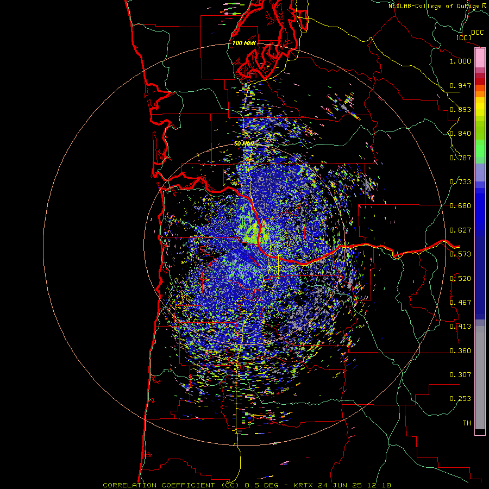This screenshot has width=489, height=489.
Task: Click the 0.733 color scale value
Action: pos(460,182)
